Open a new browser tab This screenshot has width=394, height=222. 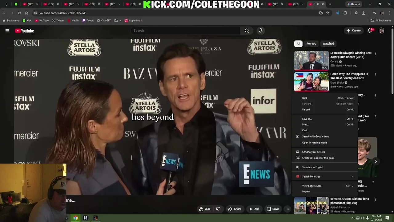coord(330,4)
